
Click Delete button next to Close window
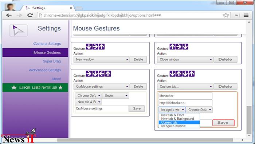tap(225, 59)
